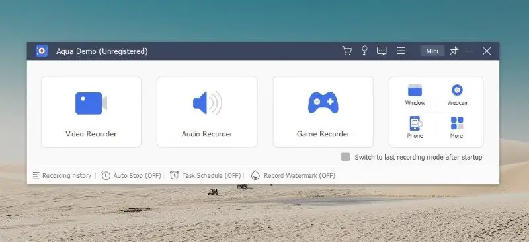Viewport: 529px width, 242px height.
Task: Show More recording tools
Action: click(x=457, y=127)
